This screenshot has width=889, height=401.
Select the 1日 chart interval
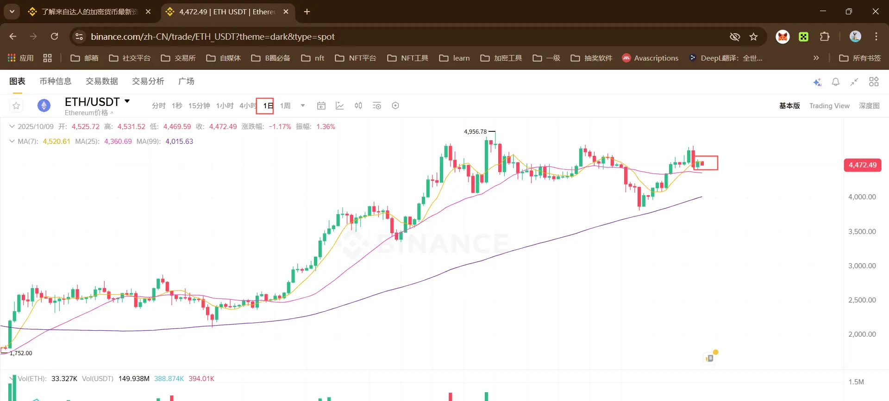click(268, 106)
